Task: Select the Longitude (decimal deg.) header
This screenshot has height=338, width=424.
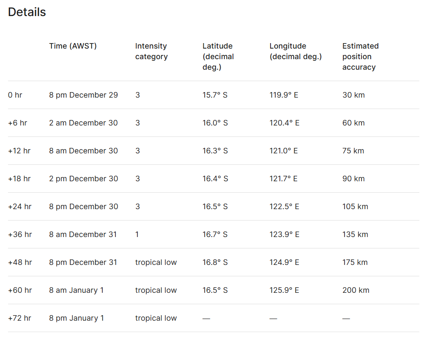Action: tap(295, 51)
